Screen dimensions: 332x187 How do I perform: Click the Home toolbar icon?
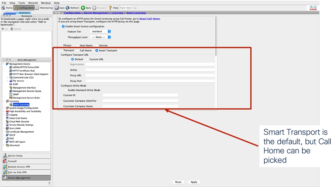[x=3, y=8]
